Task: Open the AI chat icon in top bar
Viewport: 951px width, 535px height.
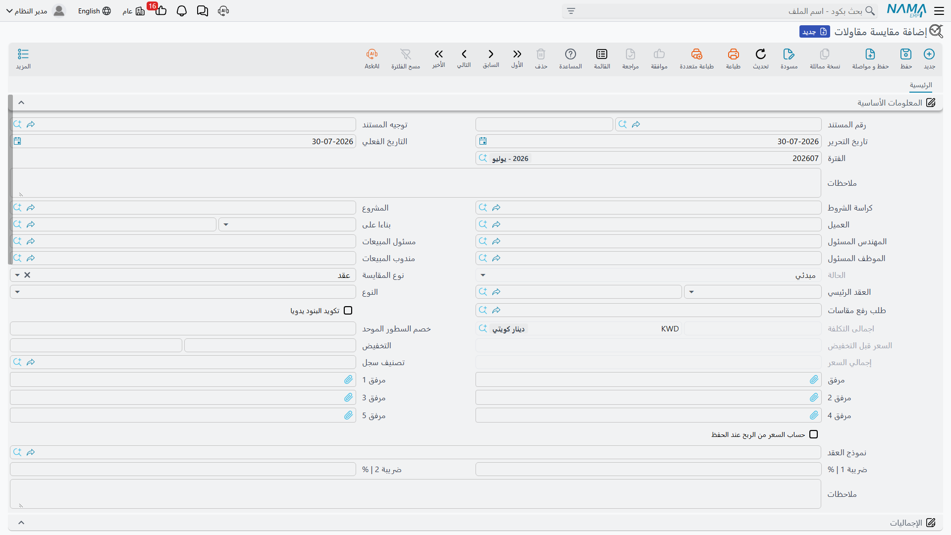Action: coord(223,11)
